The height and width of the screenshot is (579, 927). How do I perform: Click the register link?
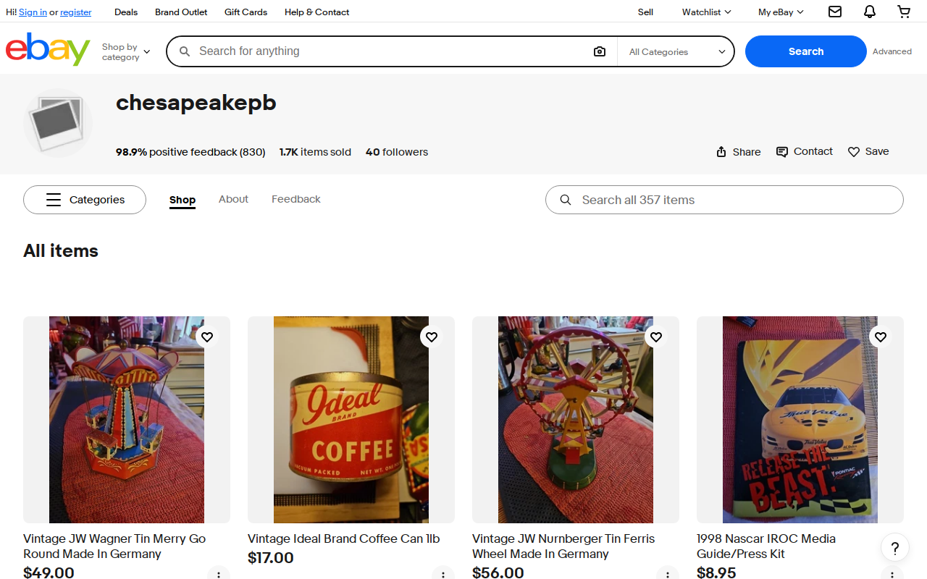click(75, 12)
